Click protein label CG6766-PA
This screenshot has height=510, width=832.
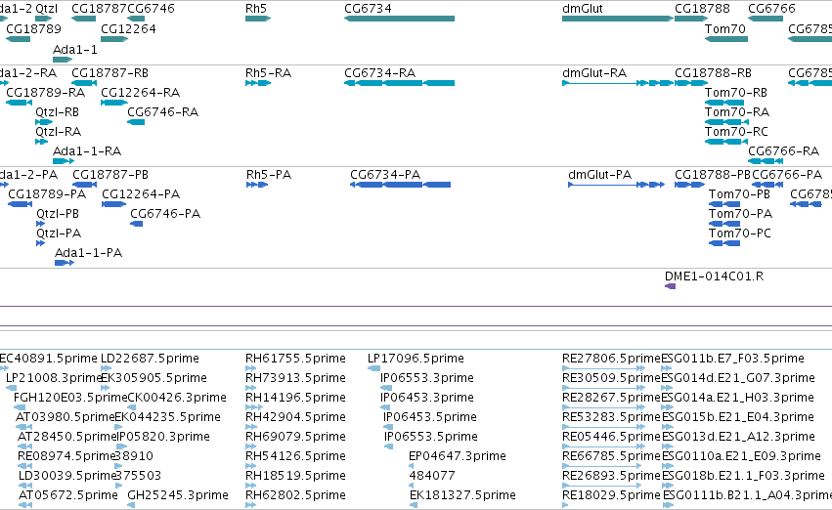(786, 175)
